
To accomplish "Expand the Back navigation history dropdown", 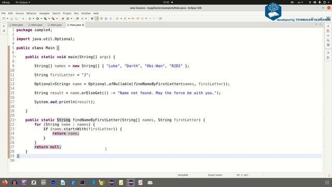I will pos(146,19).
